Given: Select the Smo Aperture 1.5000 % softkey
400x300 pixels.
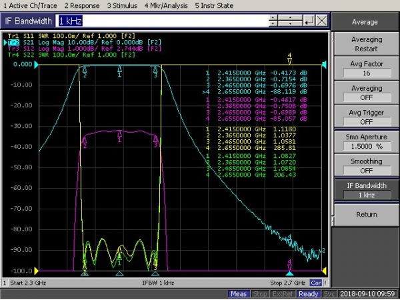Looking at the screenshot, I should point(366,141).
